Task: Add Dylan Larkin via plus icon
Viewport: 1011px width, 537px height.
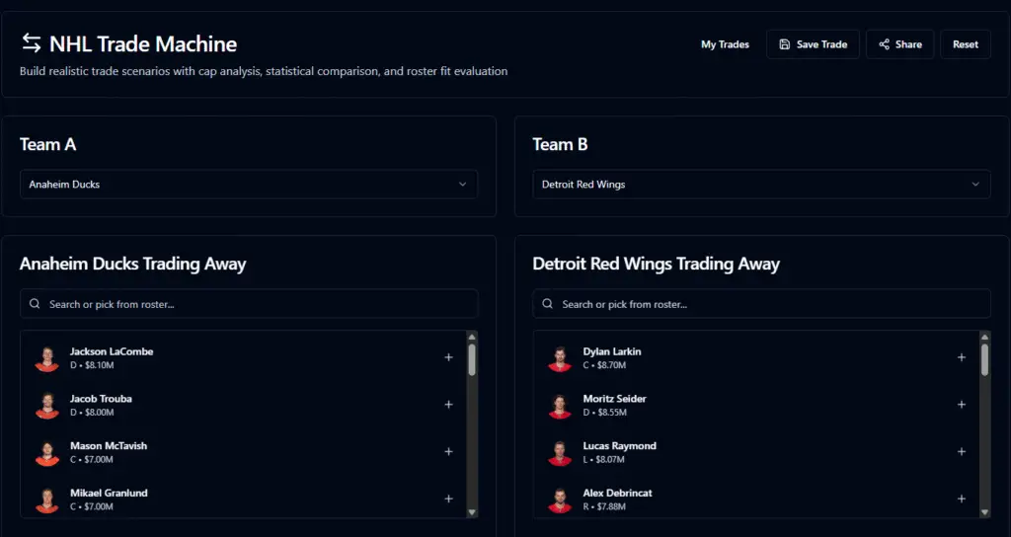Action: 961,357
